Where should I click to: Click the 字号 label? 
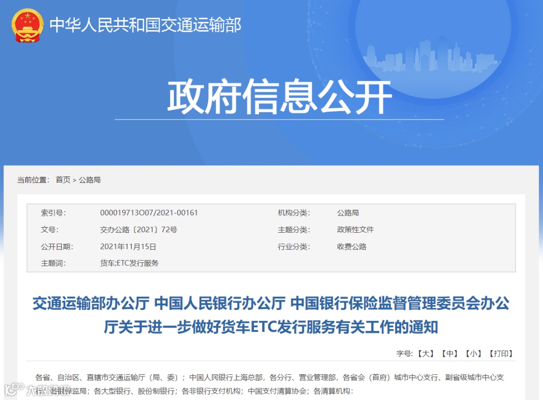point(404,354)
